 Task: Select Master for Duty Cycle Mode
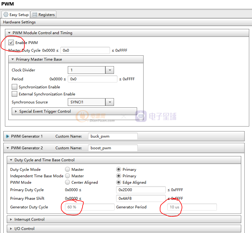(67, 170)
